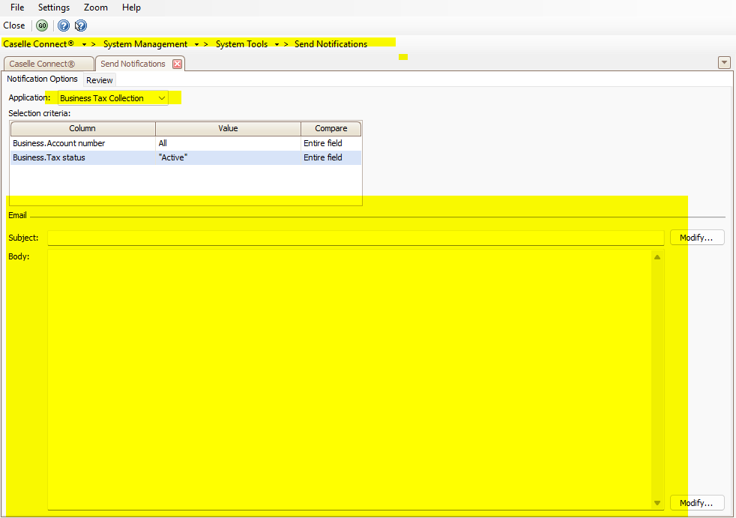Viewport: 736px width, 518px height.
Task: Click Modify button below the Body field
Action: (697, 503)
